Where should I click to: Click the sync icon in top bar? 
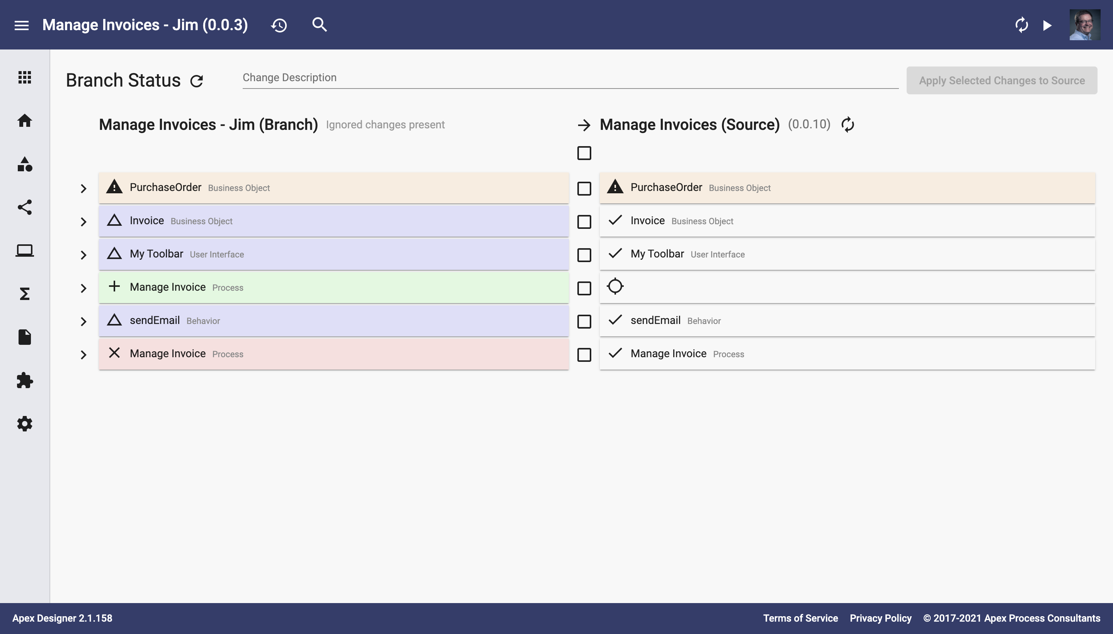1021,25
